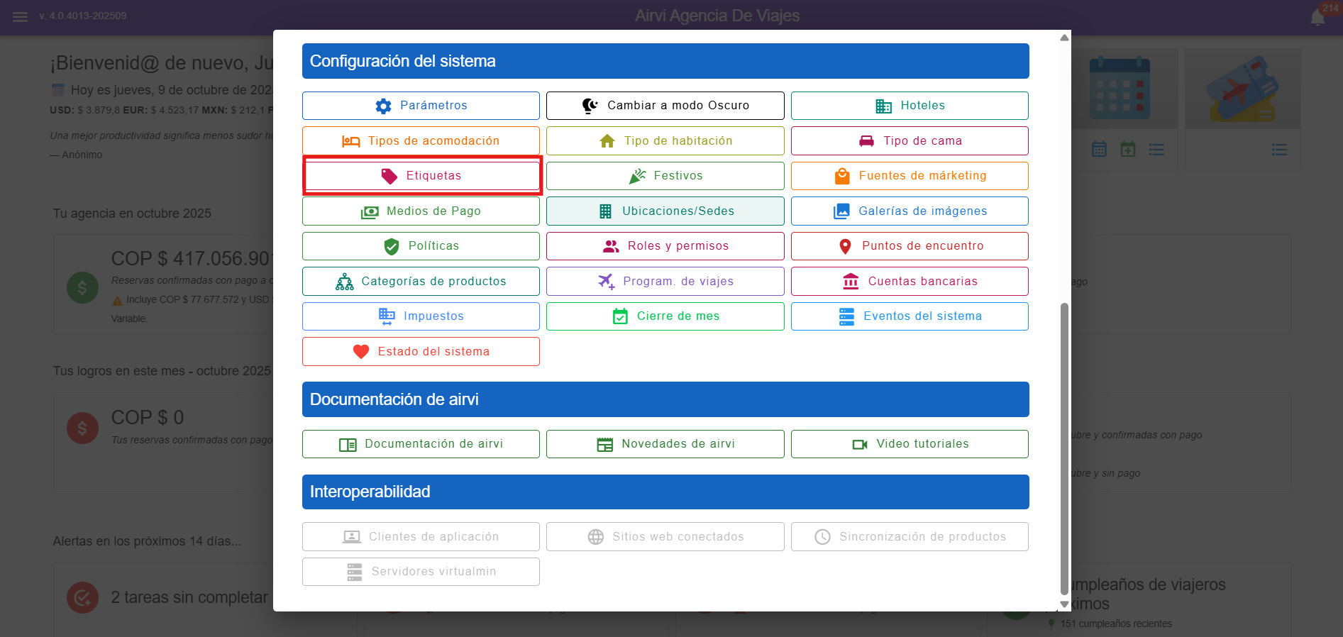Click the gear icon beside Parámetros
The width and height of the screenshot is (1343, 637).
[383, 106]
